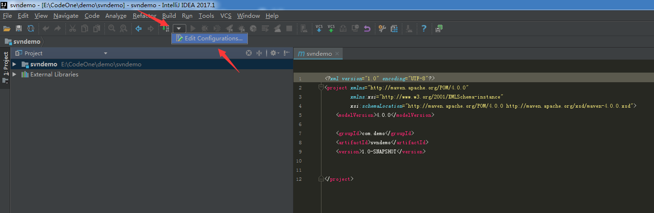Click the closing project fold marker on line 12

(x=321, y=179)
